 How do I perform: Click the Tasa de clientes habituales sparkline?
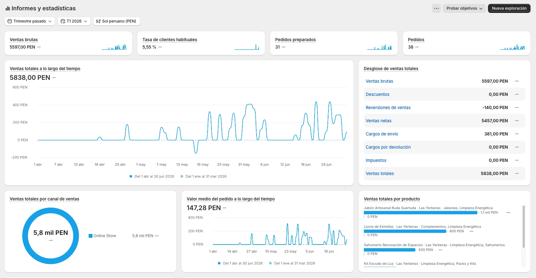coord(247,47)
